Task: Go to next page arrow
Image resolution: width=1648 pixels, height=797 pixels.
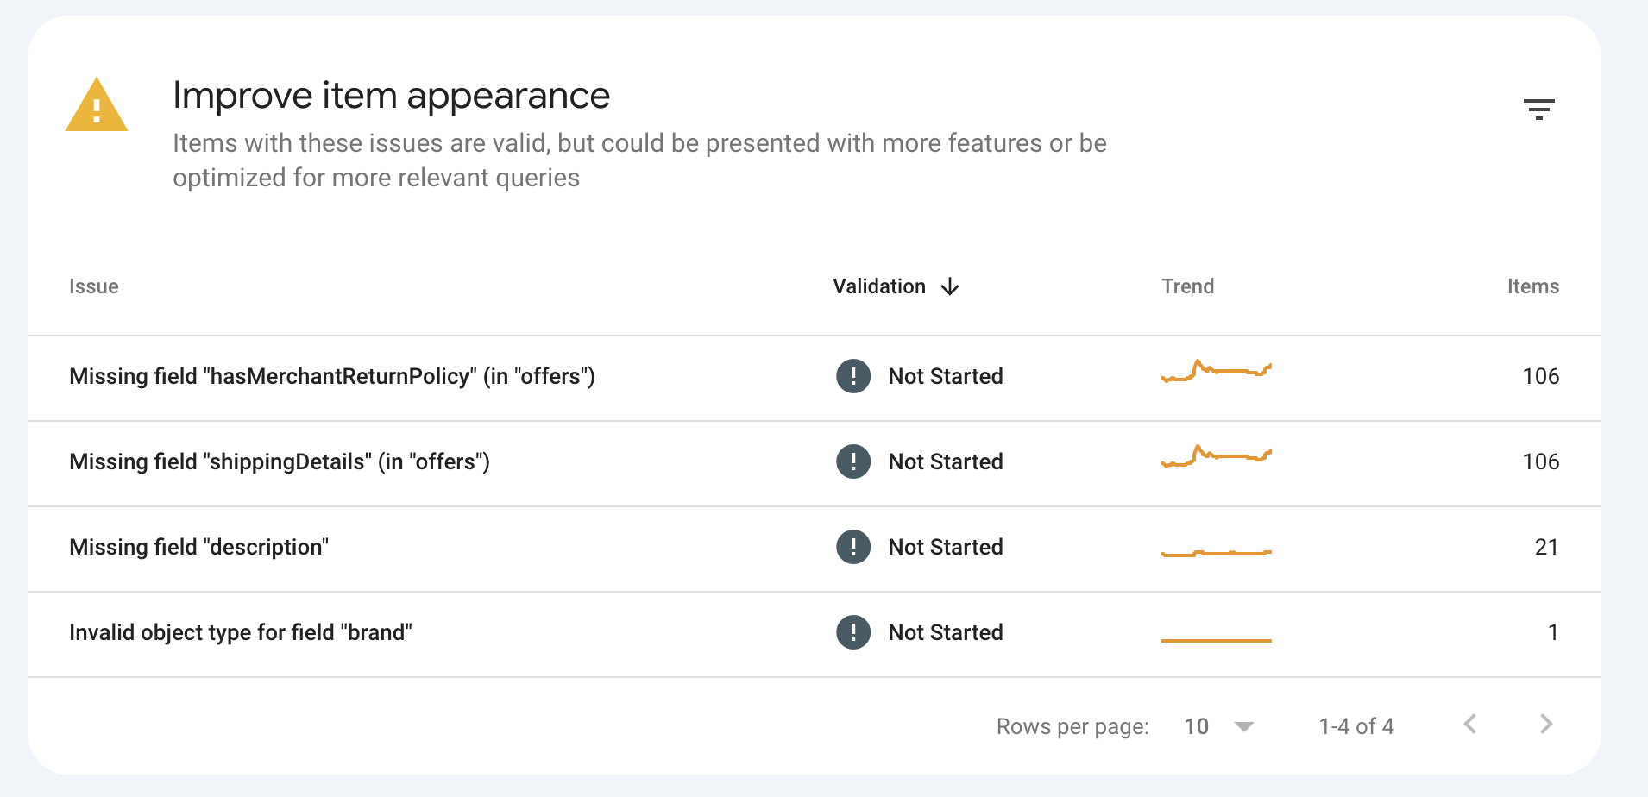Action: point(1545,725)
